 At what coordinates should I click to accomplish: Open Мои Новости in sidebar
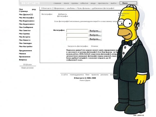25,40
